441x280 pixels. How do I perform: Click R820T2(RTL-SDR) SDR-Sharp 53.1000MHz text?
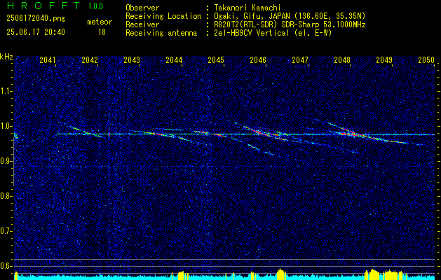pos(290,24)
